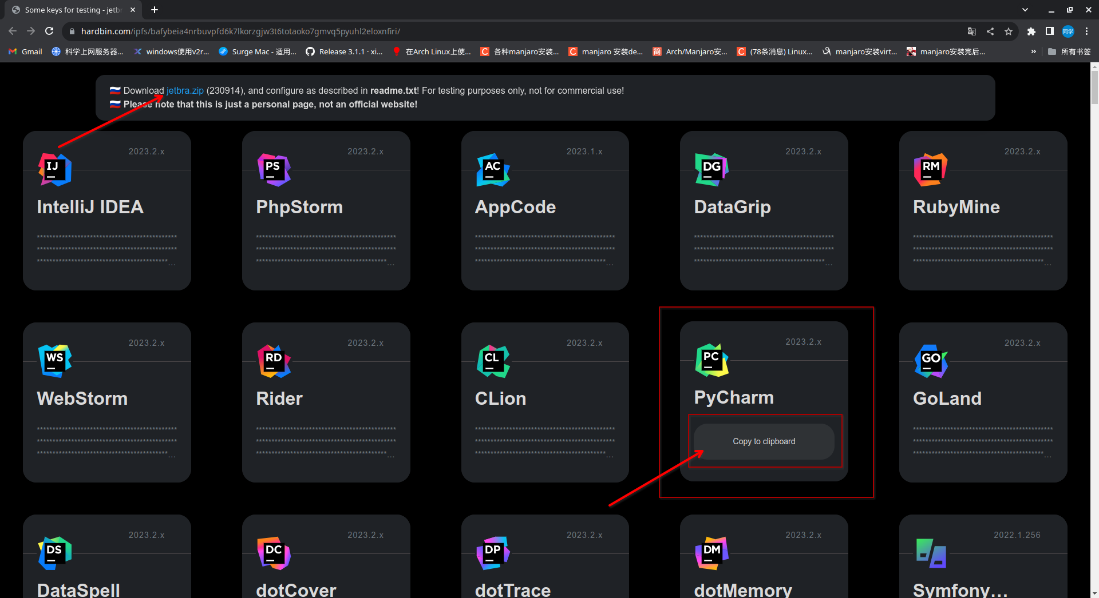Click the masked key on the RubyMine card
The image size is (1099, 598).
point(983,250)
